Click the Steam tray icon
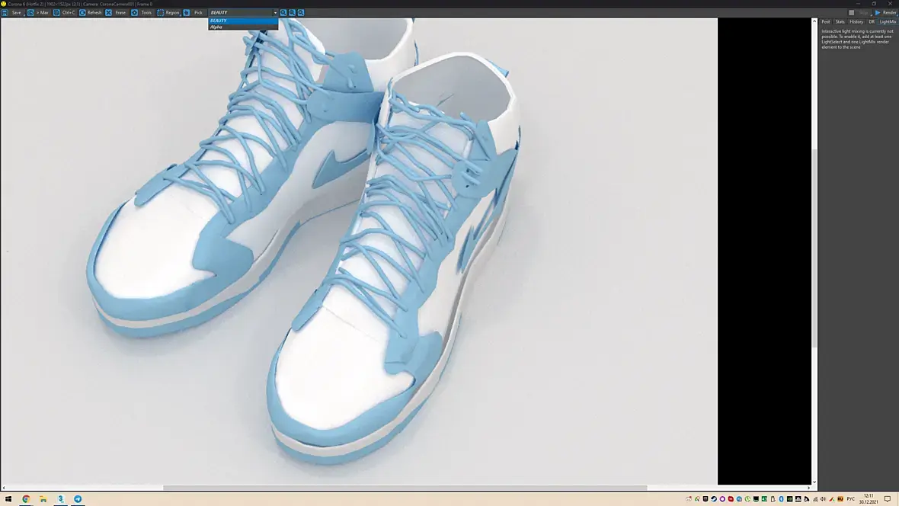Viewport: 899px width, 506px height. point(714,499)
